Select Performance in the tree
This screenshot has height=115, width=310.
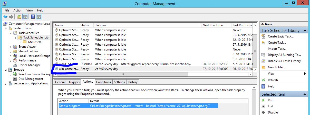click(x=27, y=60)
